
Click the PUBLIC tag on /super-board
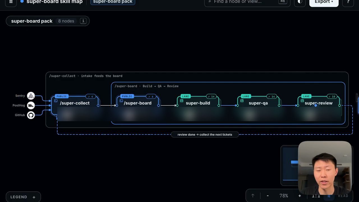[x=127, y=96]
